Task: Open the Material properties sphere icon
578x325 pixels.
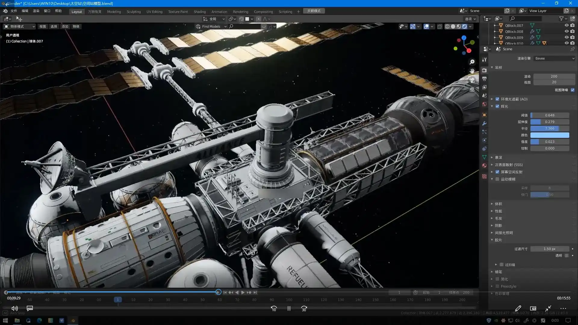Action: [484, 166]
